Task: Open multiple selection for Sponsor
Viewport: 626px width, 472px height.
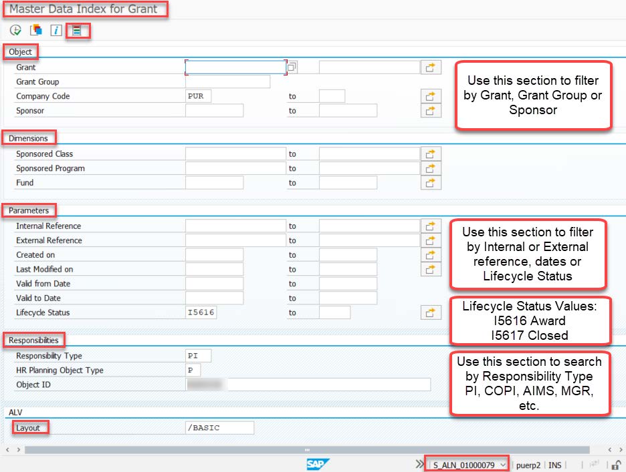Action: 431,110
